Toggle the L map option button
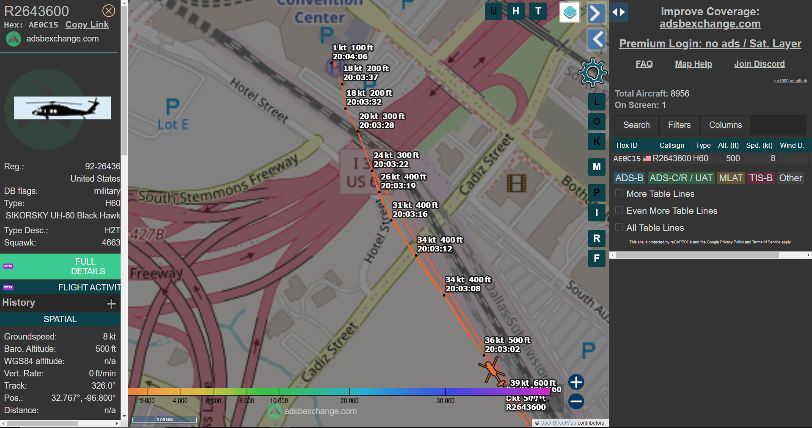The width and height of the screenshot is (812, 428). (597, 102)
